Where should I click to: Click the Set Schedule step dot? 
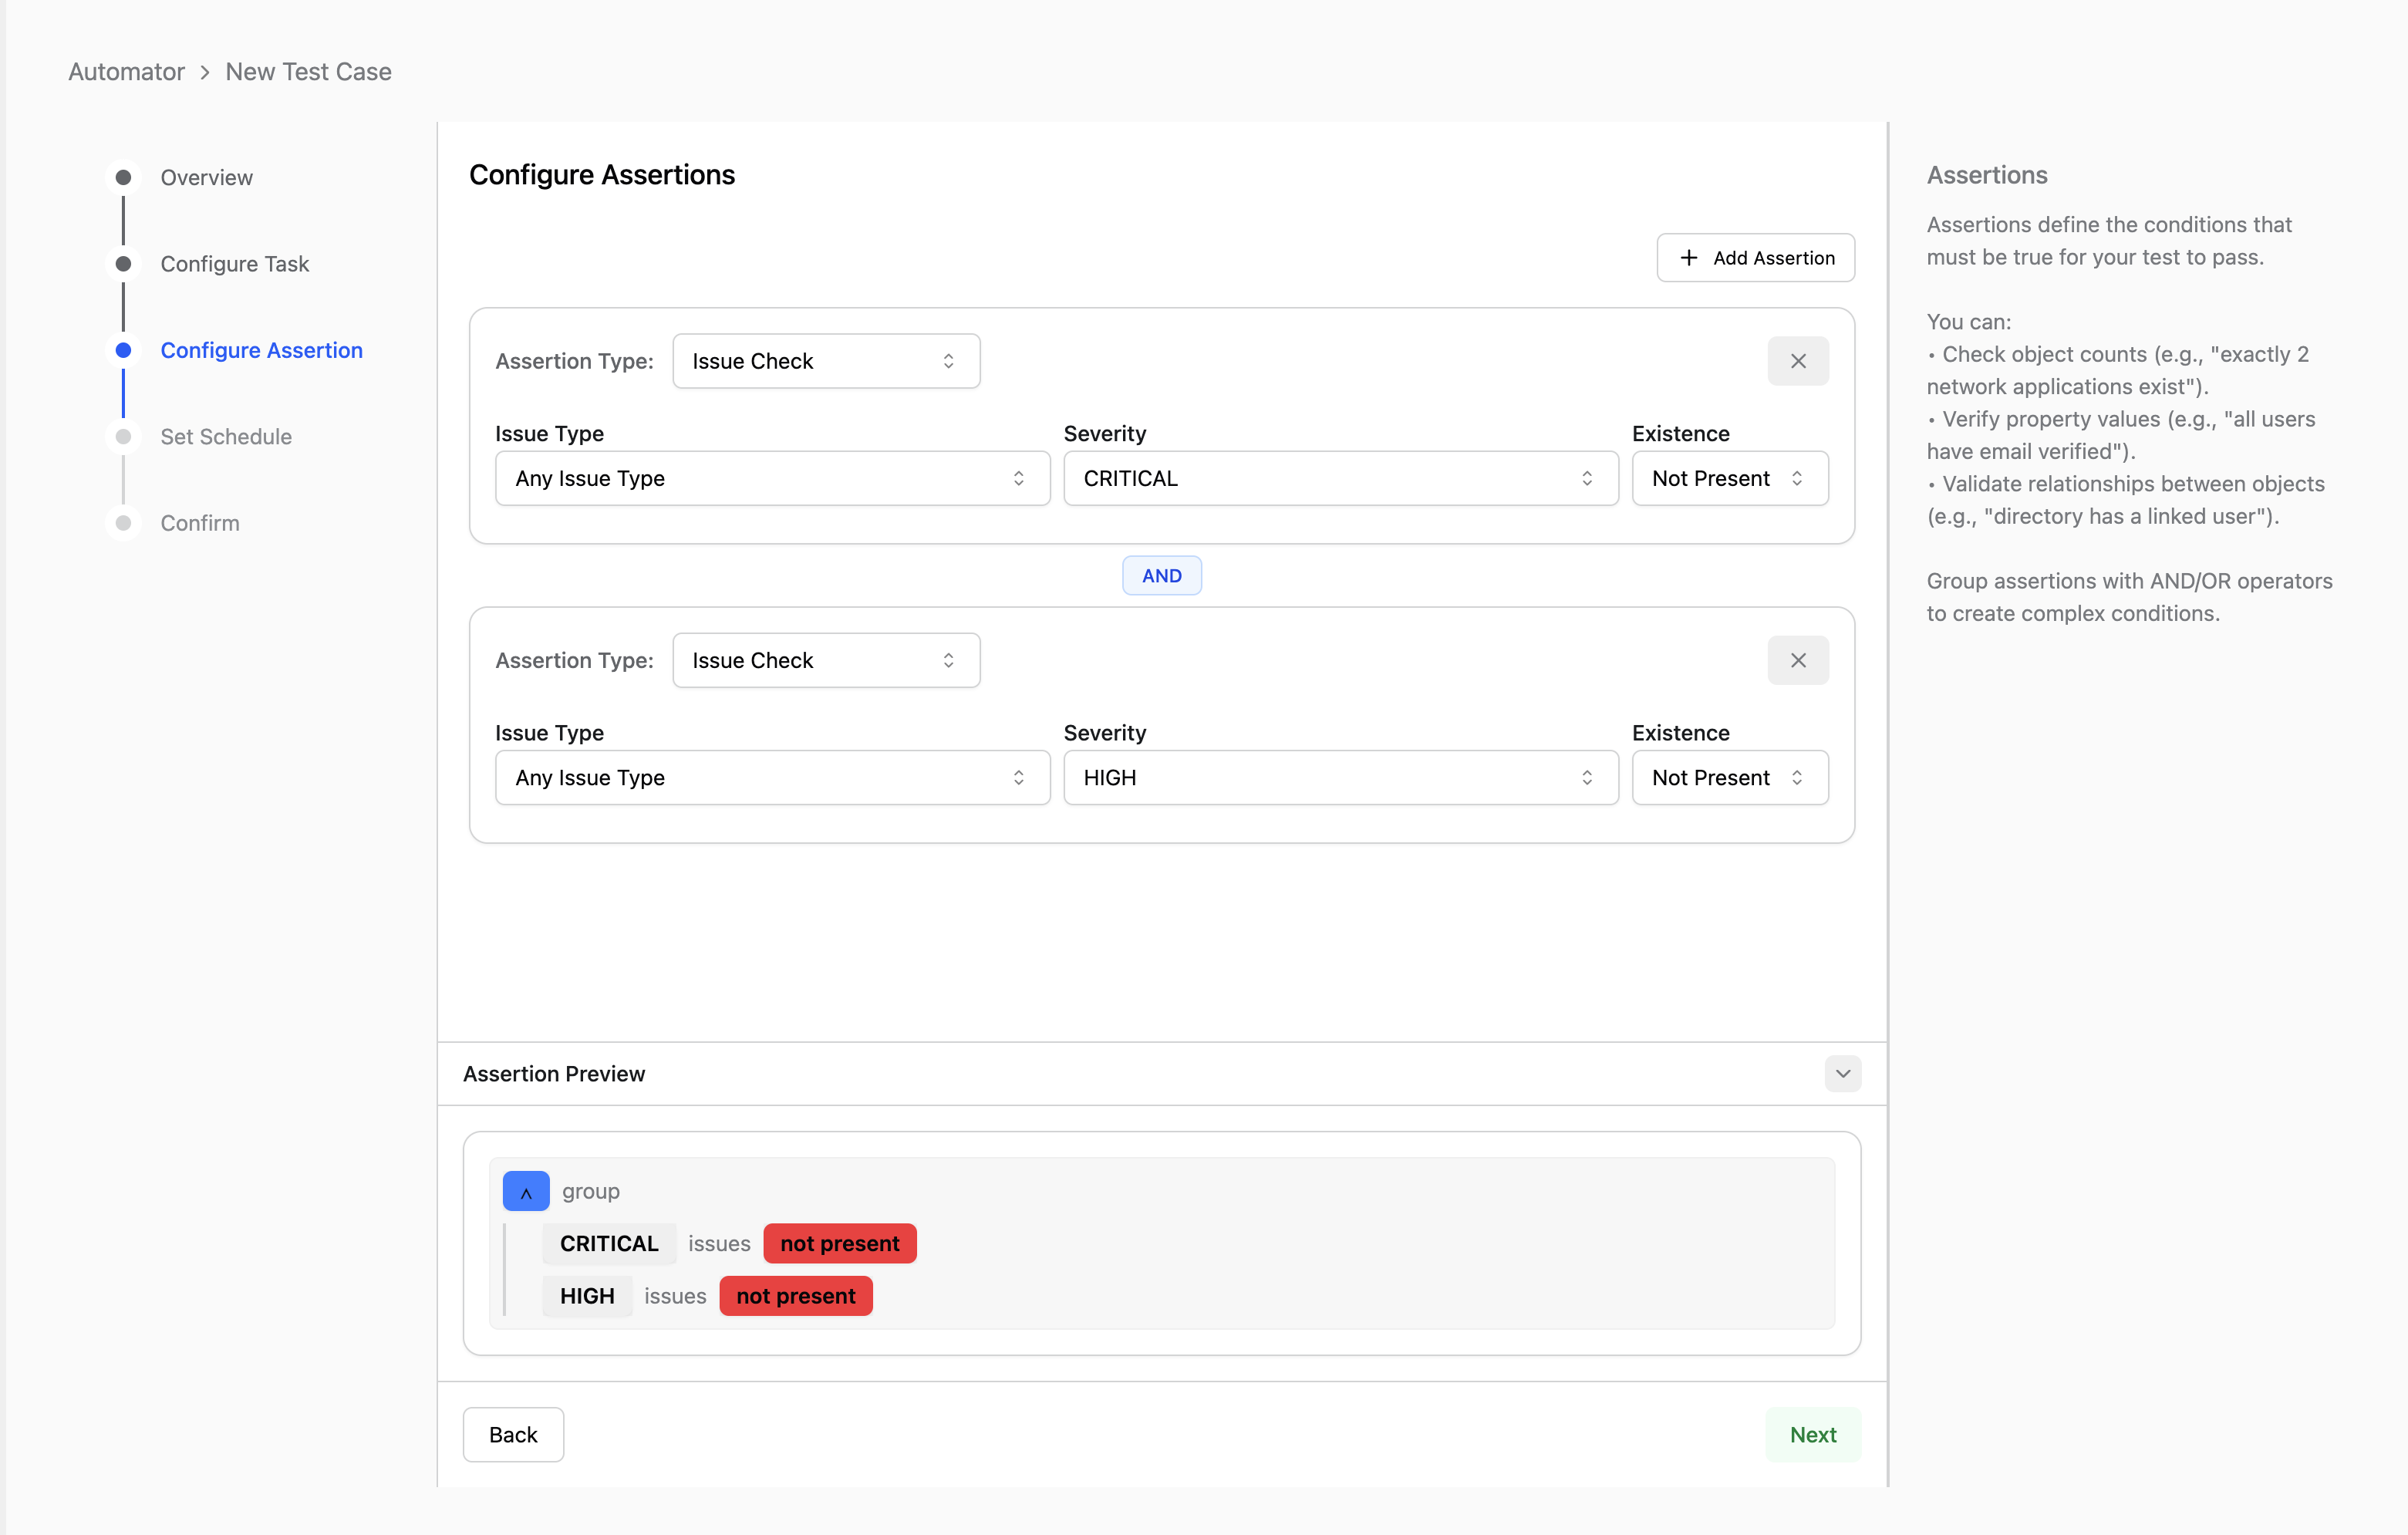tap(123, 437)
